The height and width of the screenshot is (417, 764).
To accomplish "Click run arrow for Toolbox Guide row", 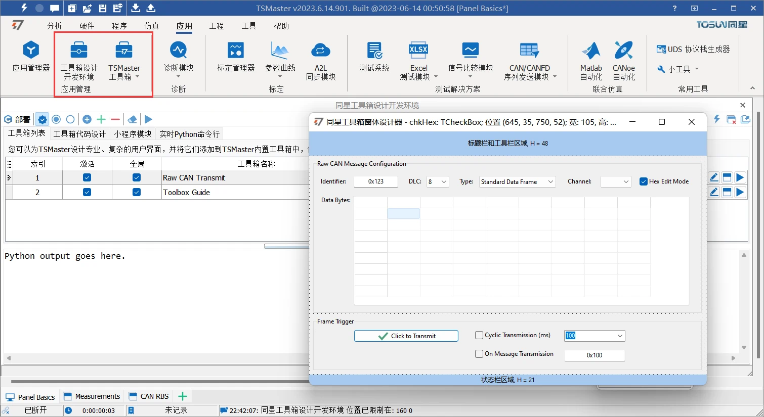I will [740, 192].
